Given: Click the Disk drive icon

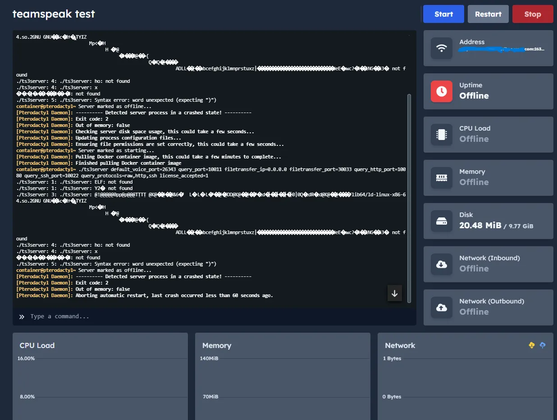Looking at the screenshot, I should point(442,221).
